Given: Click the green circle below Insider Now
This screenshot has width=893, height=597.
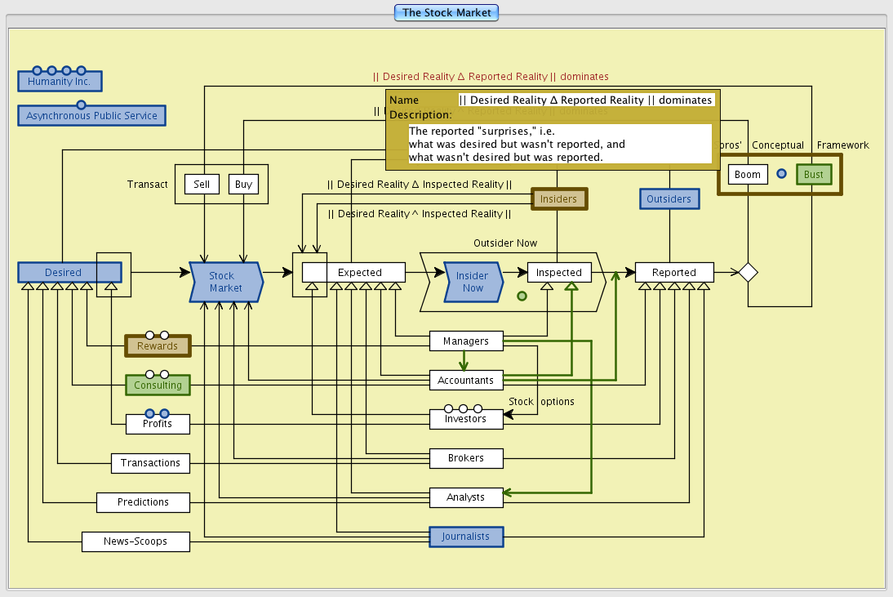Looking at the screenshot, I should [x=522, y=296].
